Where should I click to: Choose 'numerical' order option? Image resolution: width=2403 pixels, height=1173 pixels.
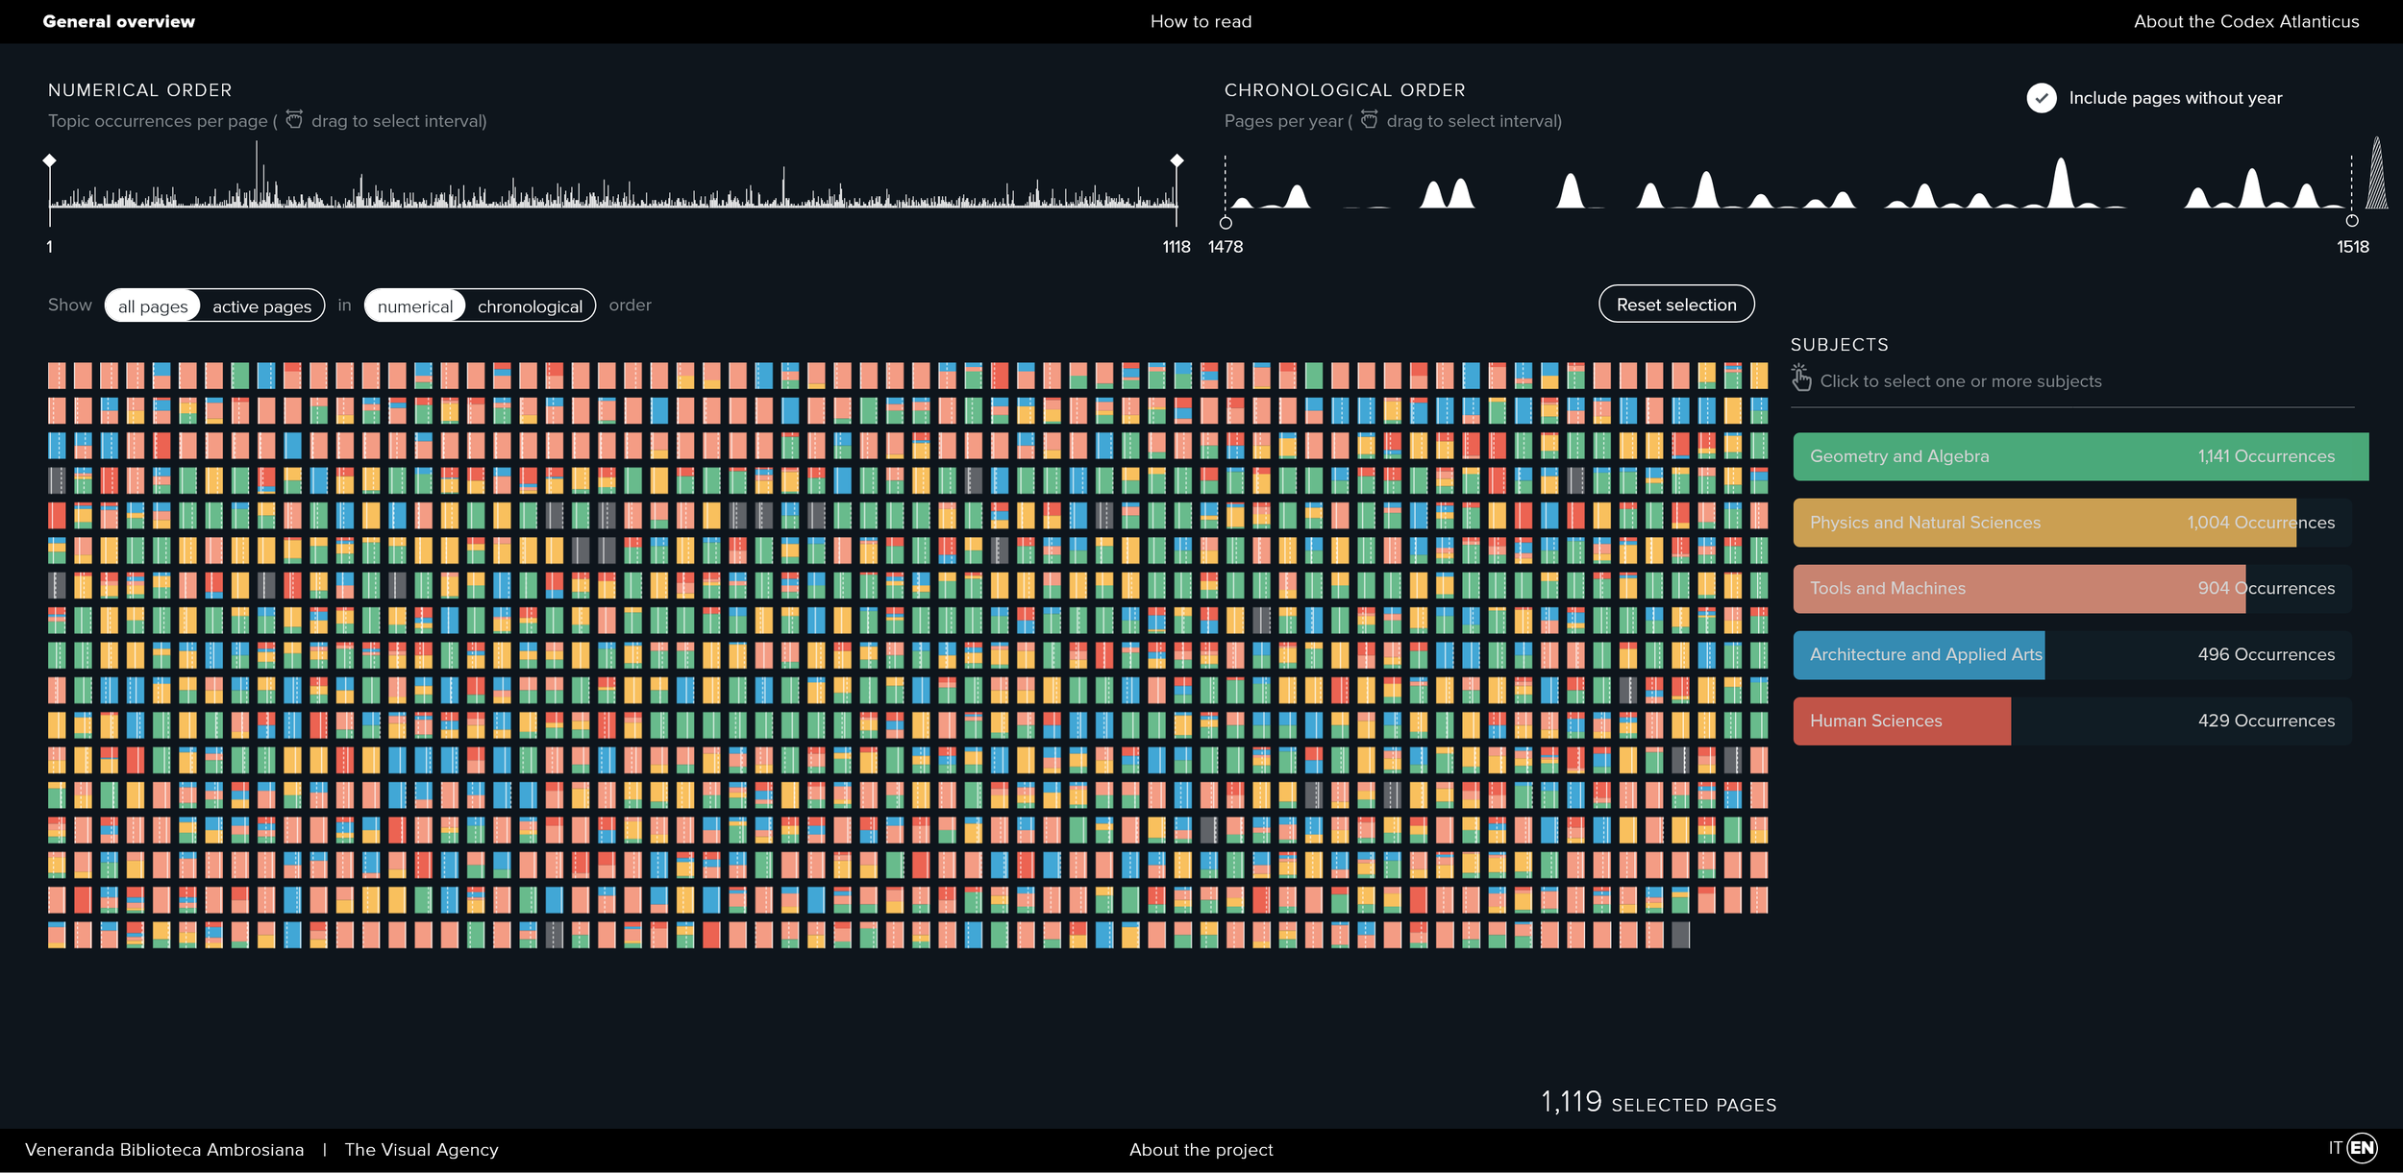pos(415,305)
